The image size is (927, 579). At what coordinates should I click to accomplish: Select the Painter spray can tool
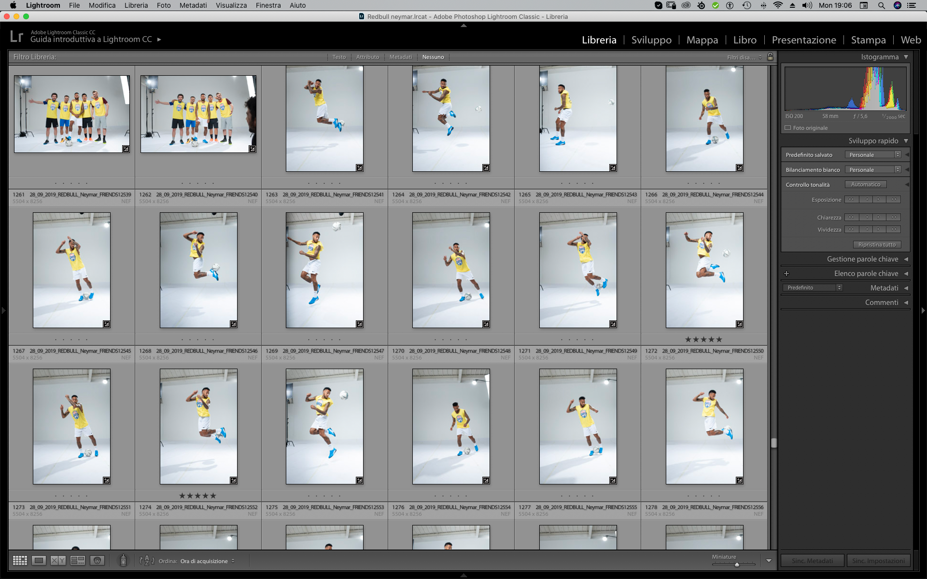[123, 560]
